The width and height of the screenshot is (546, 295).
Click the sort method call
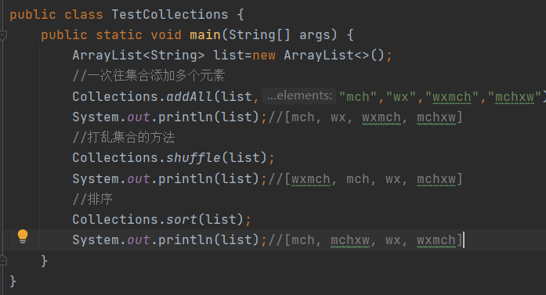182,220
